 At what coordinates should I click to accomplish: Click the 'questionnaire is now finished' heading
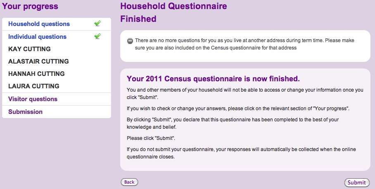(x=213, y=78)
